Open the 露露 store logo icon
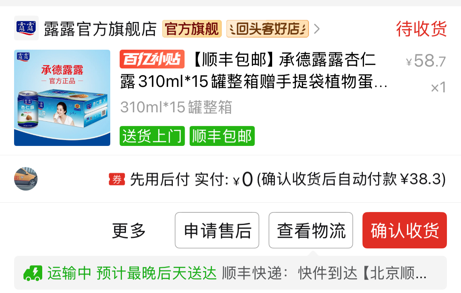 click(26, 28)
